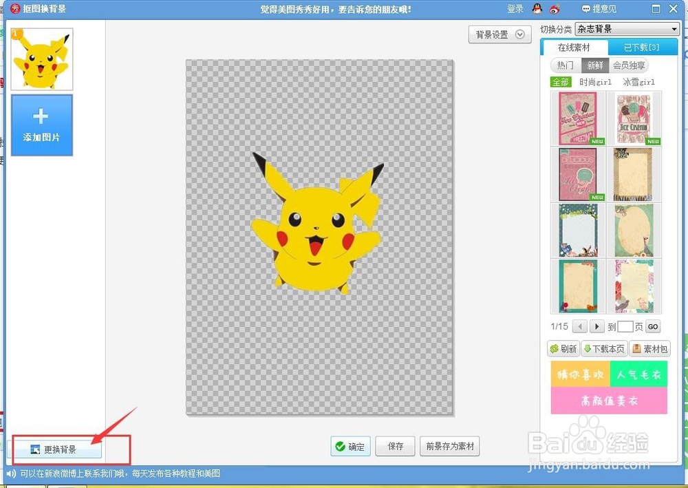The image size is (688, 488).
Task: Go to next page of materials
Action: click(596, 326)
